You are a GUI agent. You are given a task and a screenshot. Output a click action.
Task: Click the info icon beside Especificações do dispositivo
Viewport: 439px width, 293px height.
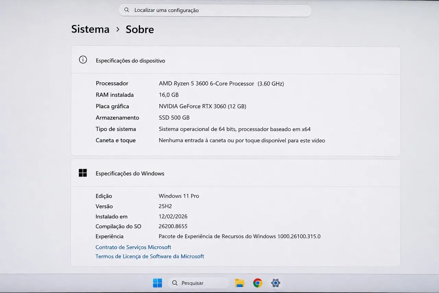click(83, 60)
